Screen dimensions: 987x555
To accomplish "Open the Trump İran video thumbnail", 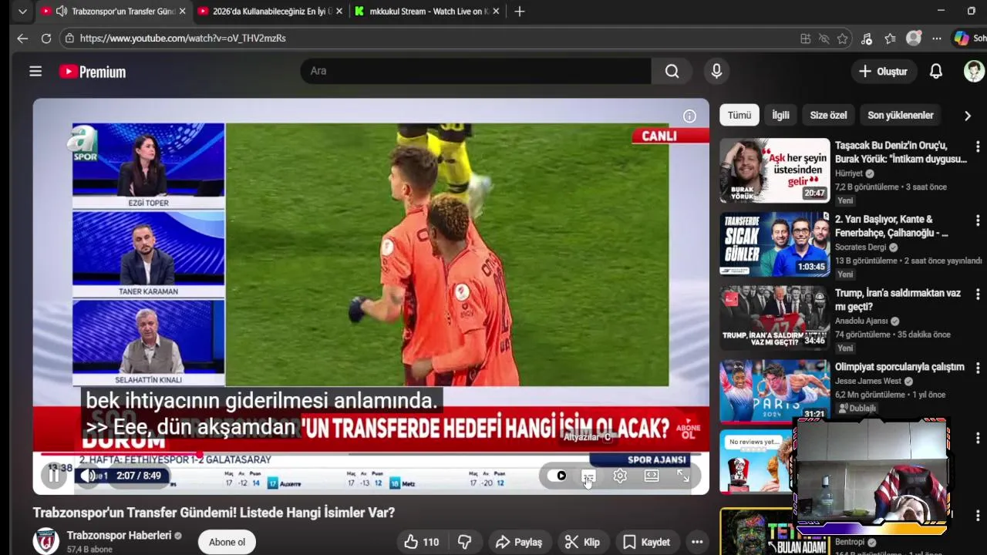I will [774, 318].
